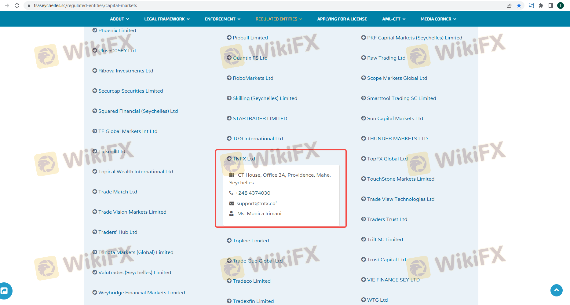570x305 pixels.
Task: Expand the TopFX Global Ltd entry
Action: (384, 159)
